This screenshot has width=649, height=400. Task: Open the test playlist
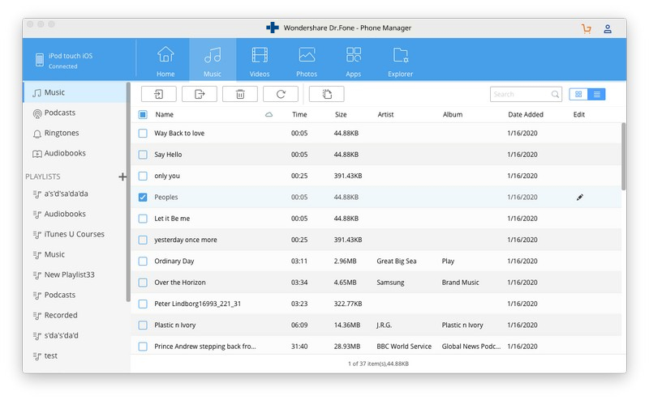[x=75, y=355]
